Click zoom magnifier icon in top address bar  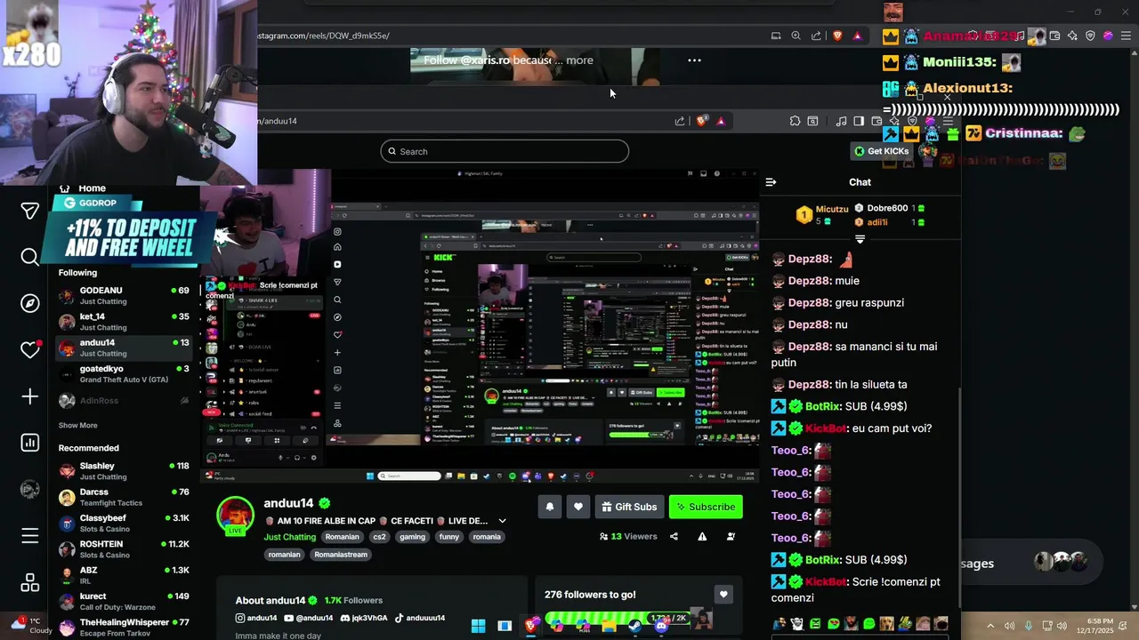tap(796, 36)
